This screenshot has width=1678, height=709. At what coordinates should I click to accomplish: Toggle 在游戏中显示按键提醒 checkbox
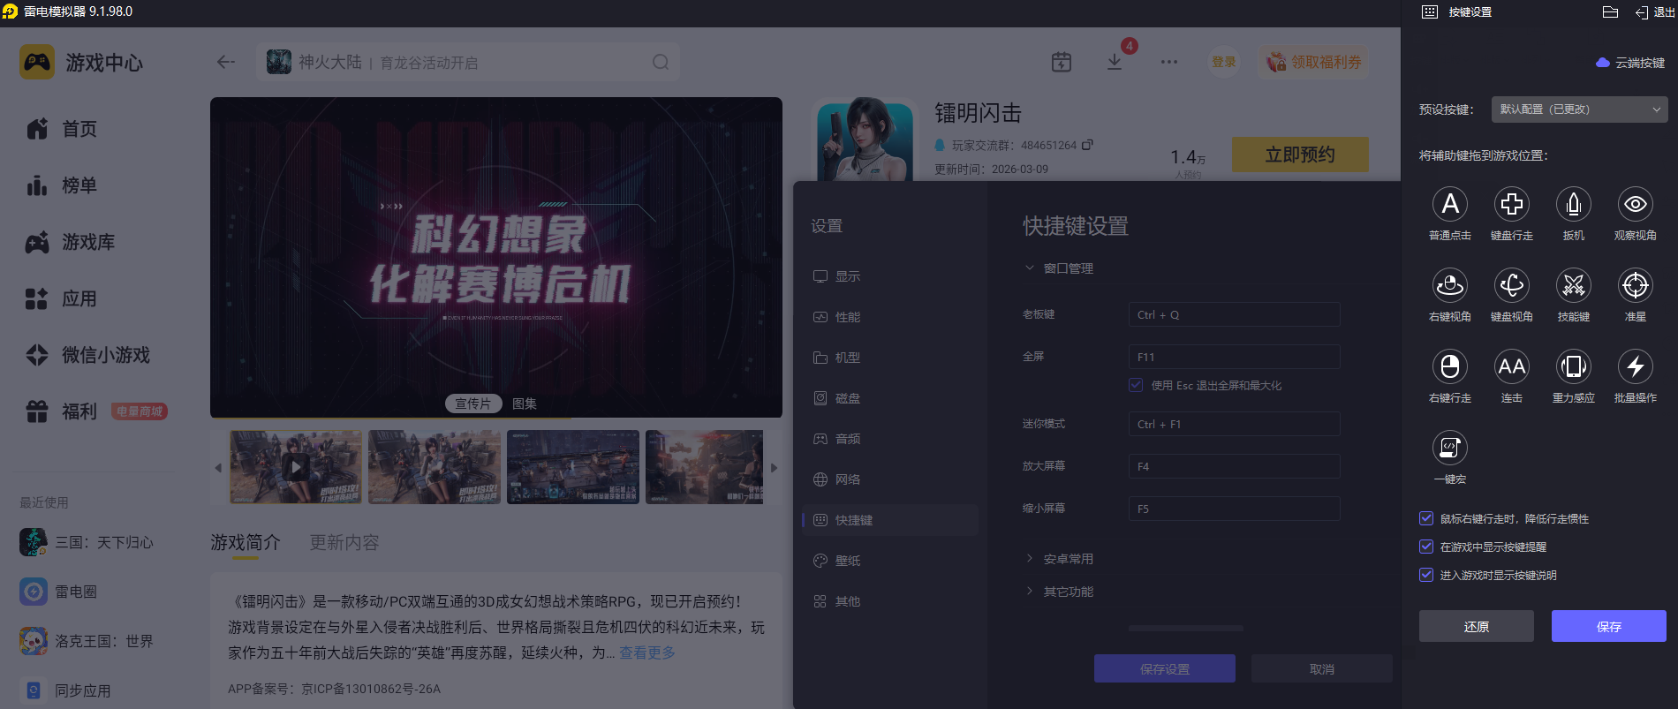1426,547
